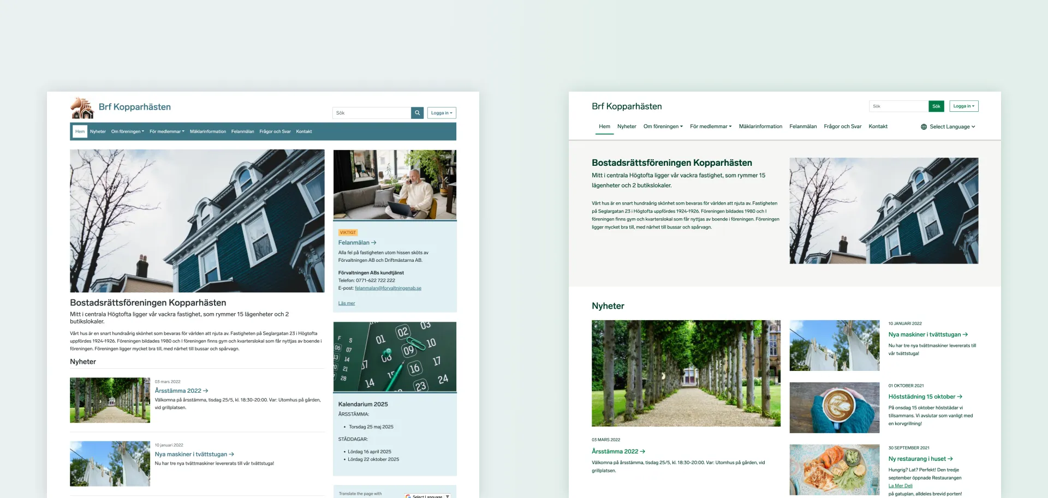The width and height of the screenshot is (1048, 498).
Task: Open Logga in dropdown in left page
Action: coord(442,113)
